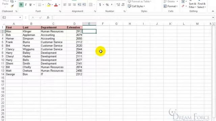This screenshot has height=121, width=216.
Task: Apply the yellow Fill Color bucket
Action: point(49,5)
